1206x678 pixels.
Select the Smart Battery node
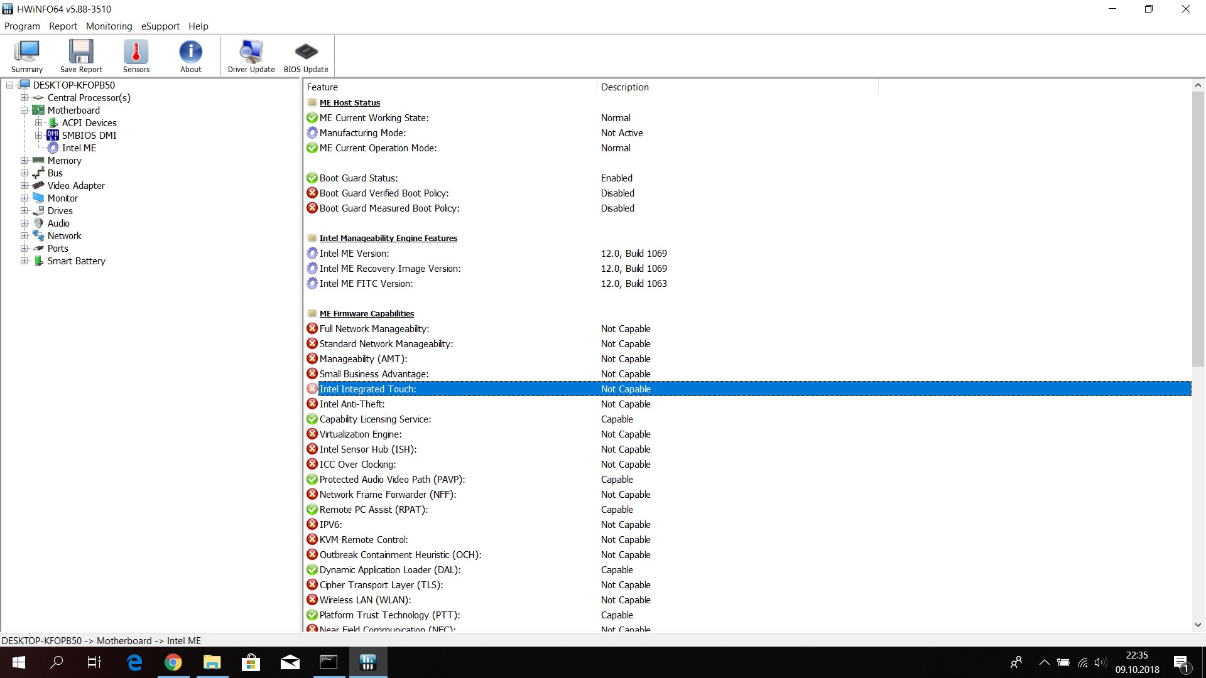click(77, 261)
